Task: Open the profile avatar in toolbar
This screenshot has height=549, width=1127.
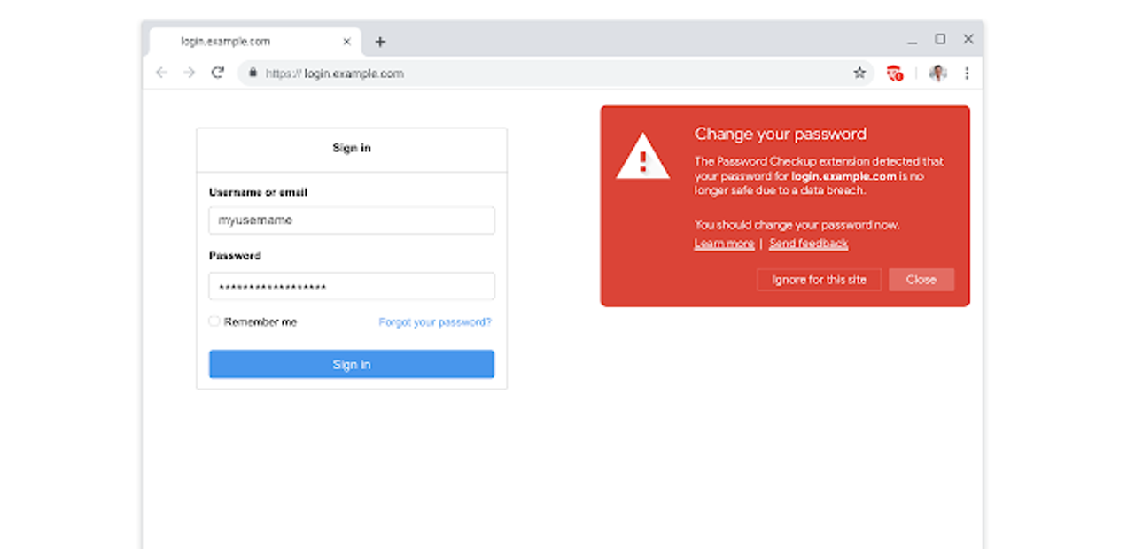Action: pyautogui.click(x=937, y=73)
